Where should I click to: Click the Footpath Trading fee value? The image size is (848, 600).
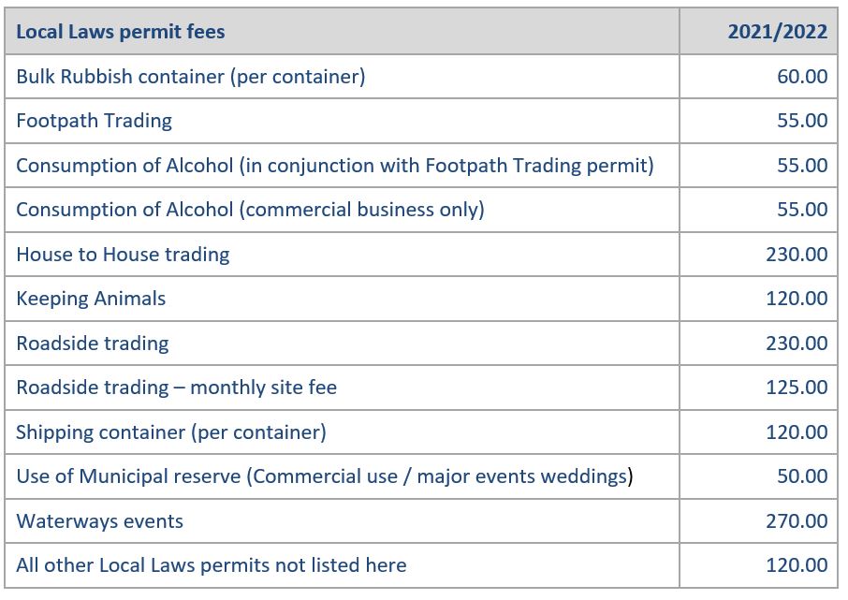802,121
